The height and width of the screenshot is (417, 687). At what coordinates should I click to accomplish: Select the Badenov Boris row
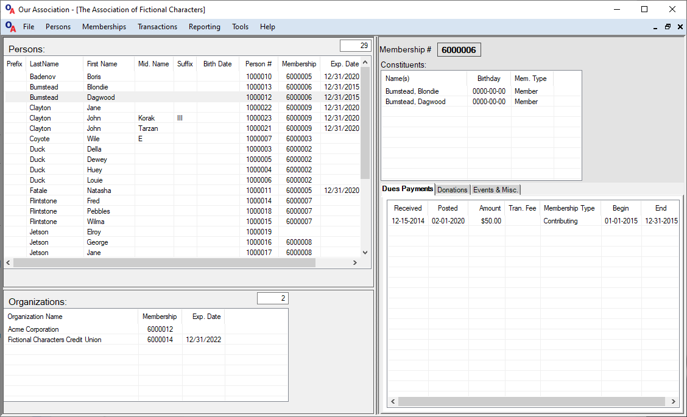point(183,77)
